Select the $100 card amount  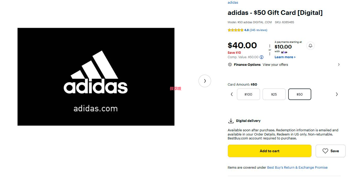(x=248, y=94)
